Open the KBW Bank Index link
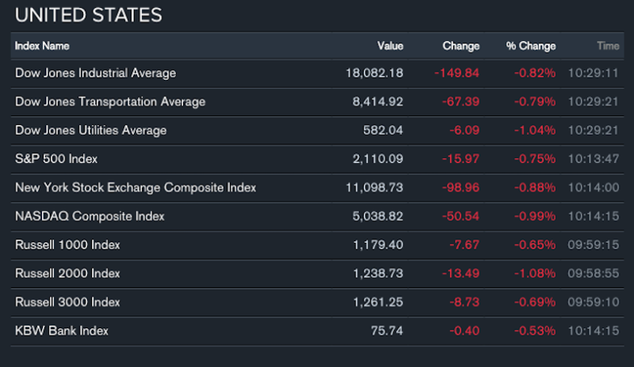The width and height of the screenshot is (634, 367). tap(61, 331)
